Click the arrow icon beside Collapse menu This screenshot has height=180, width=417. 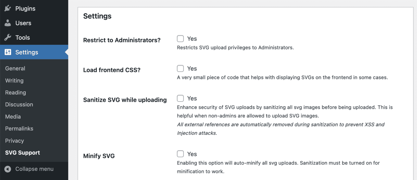8,169
